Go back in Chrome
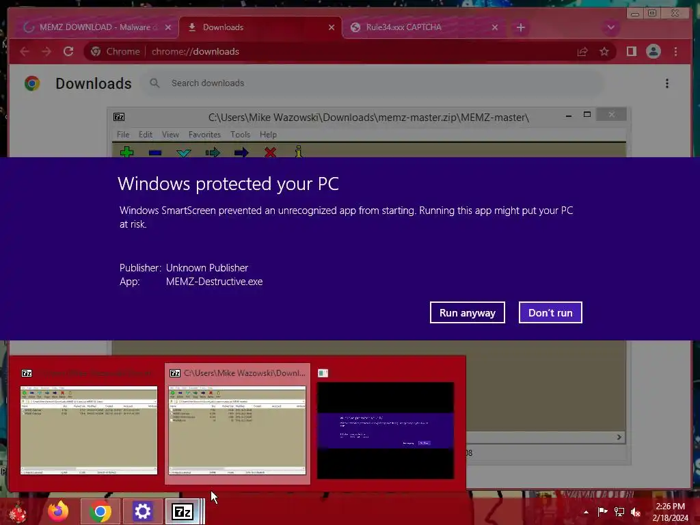Screen dimensions: 700x525 pos(25,52)
